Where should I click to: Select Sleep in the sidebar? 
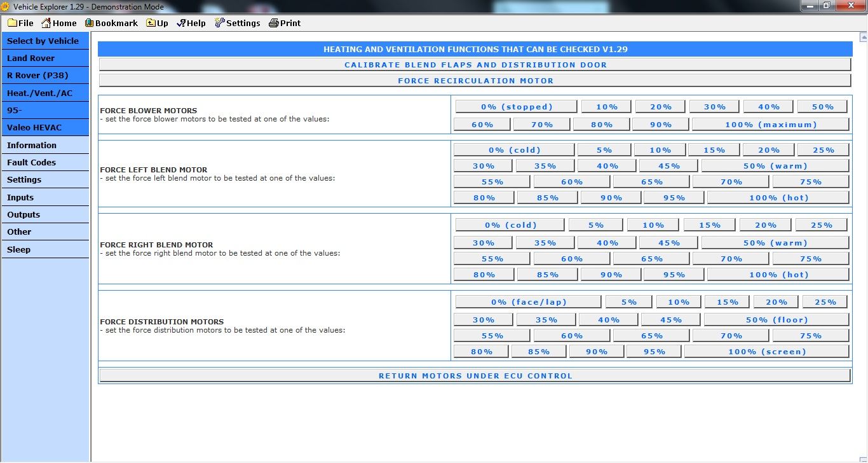point(45,249)
